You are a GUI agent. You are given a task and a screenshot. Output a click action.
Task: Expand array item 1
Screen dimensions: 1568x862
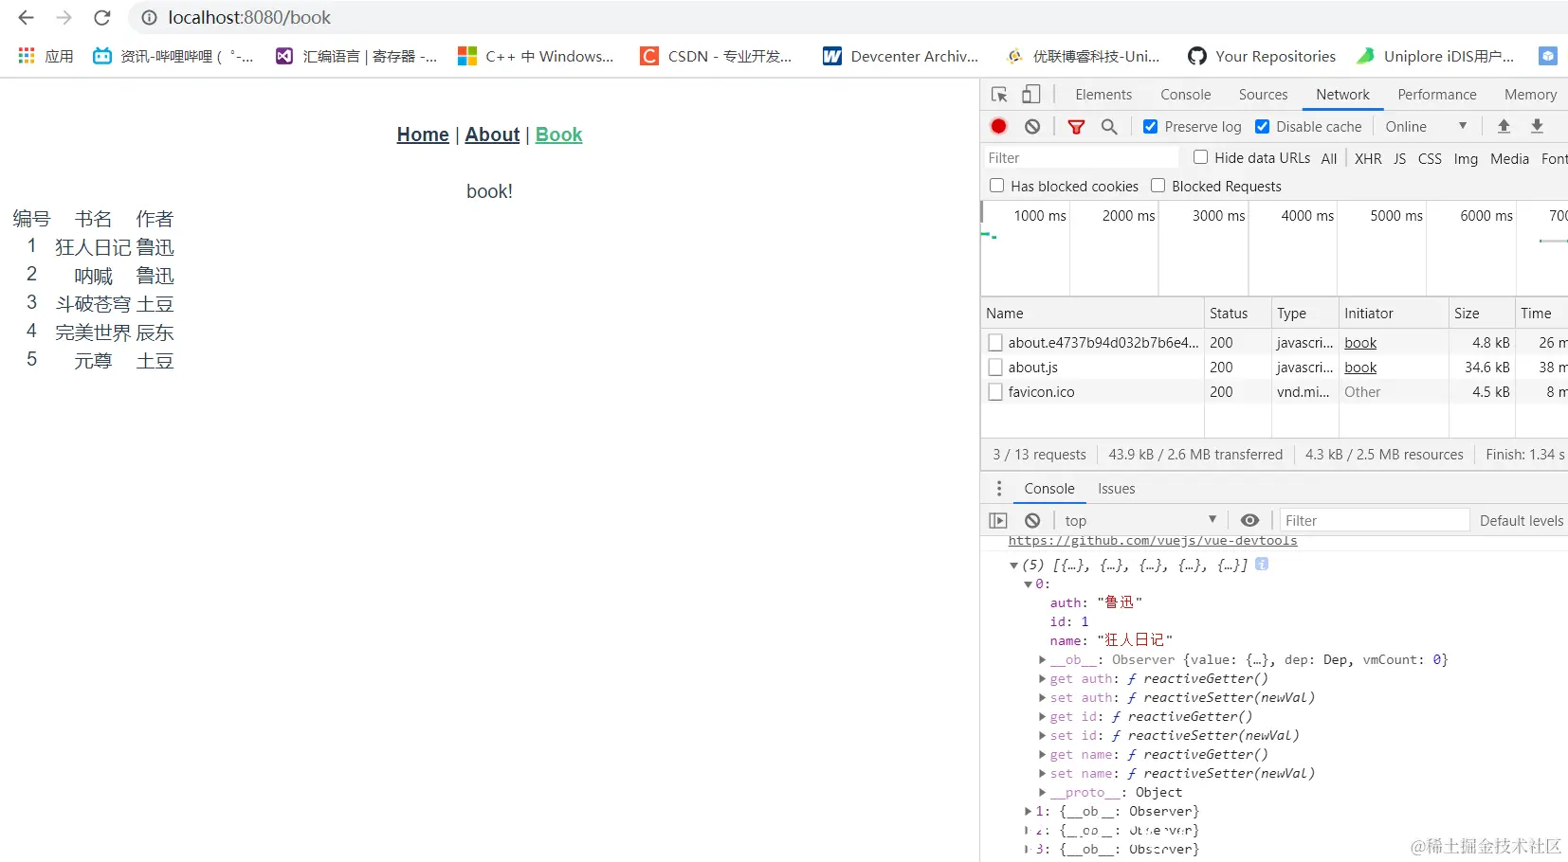[x=1029, y=812]
